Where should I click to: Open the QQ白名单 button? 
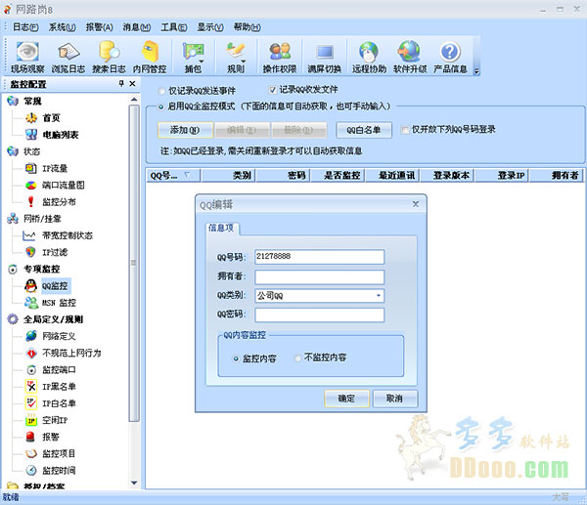click(x=364, y=130)
